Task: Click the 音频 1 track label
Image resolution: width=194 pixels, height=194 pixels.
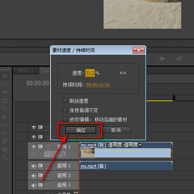Action: coord(64,166)
